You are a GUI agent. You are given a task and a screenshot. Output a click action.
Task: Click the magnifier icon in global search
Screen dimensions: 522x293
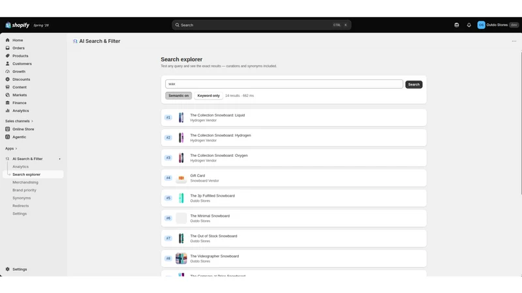click(177, 25)
